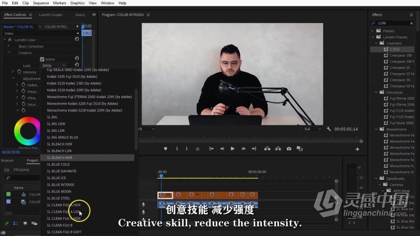The image size is (420, 236).
Task: Play the program monitor
Action: 233,149
